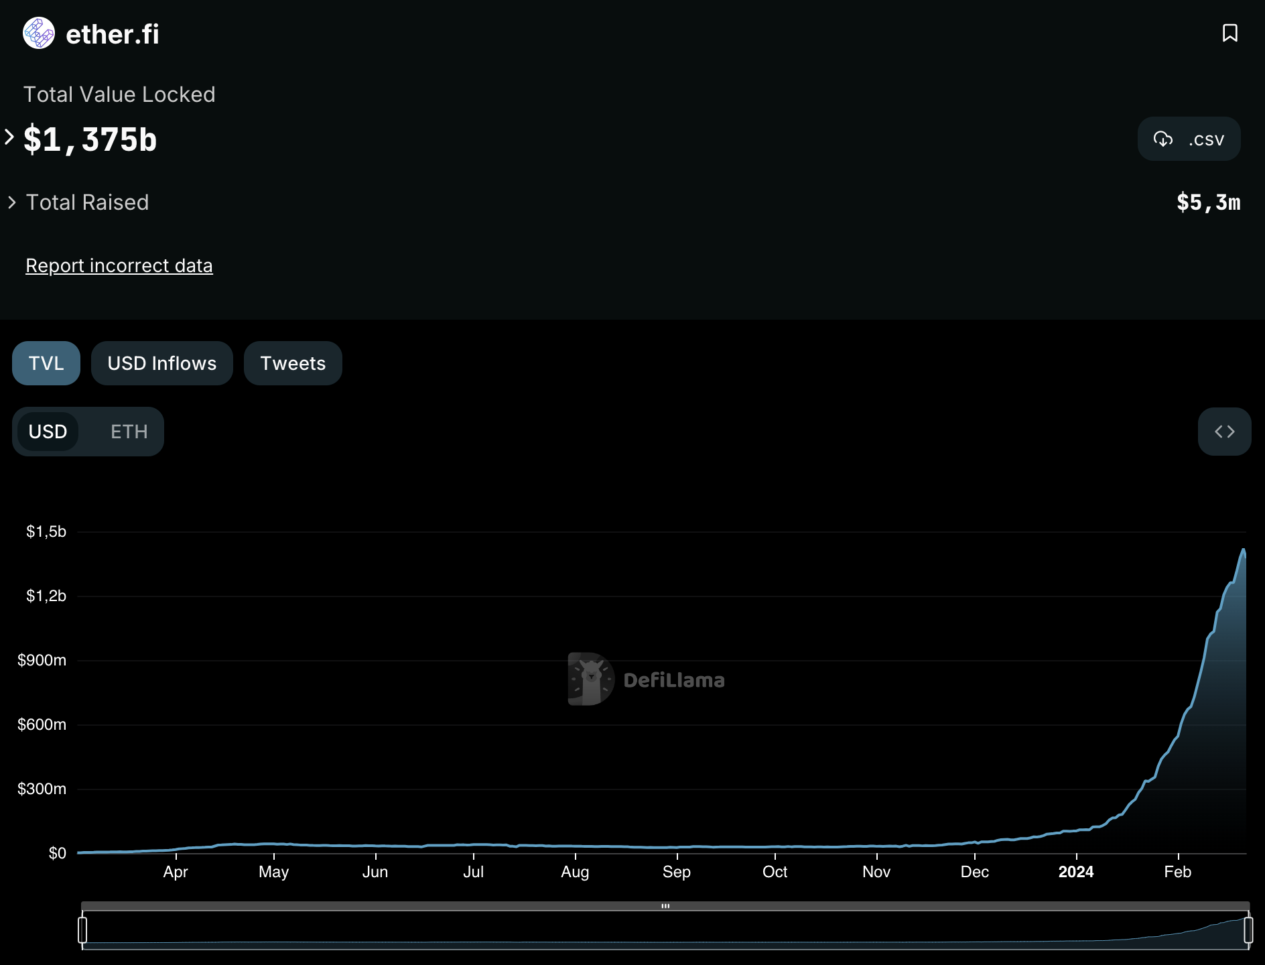Expand the Total Value Locked breakdown chevron
Viewport: 1265px width, 965px height.
click(x=9, y=137)
